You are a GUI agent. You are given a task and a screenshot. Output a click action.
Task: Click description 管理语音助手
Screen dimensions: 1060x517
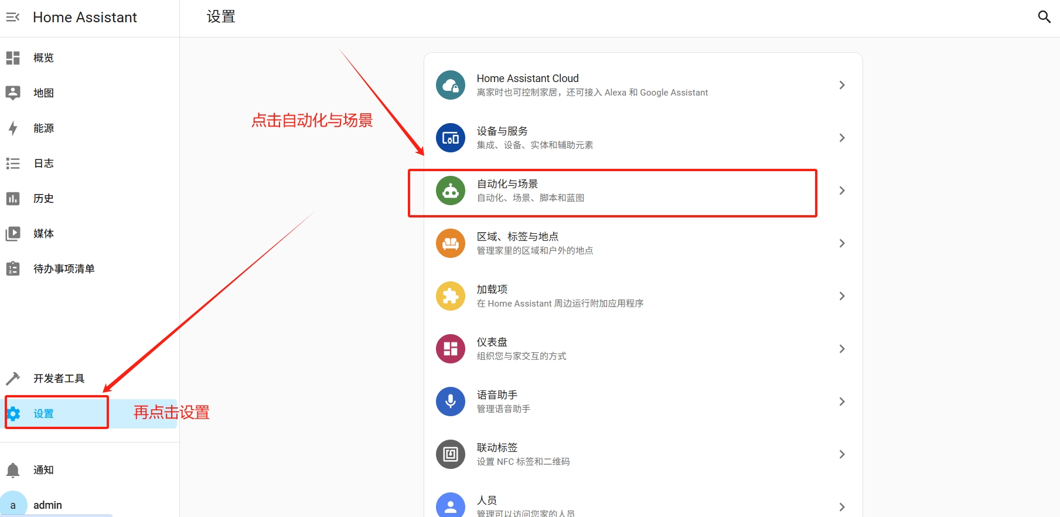tap(503, 409)
